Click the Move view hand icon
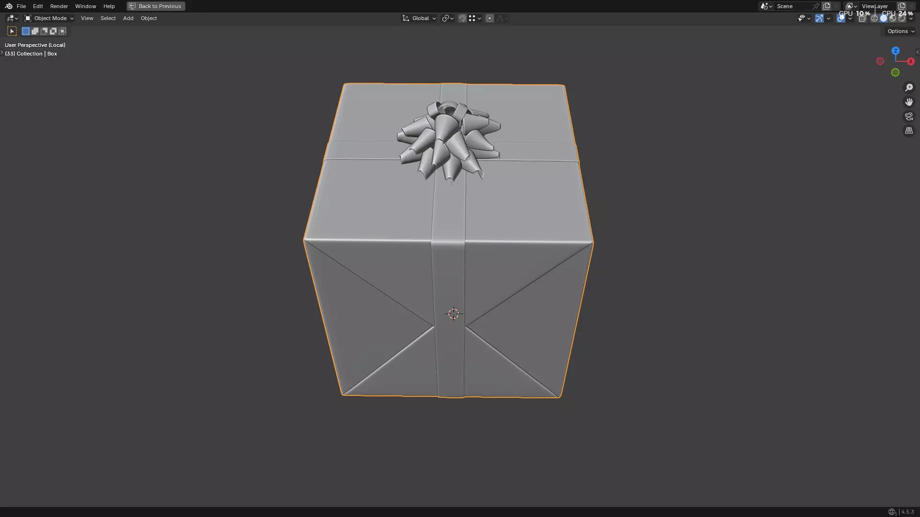Viewport: 920px width, 517px height. click(x=909, y=102)
